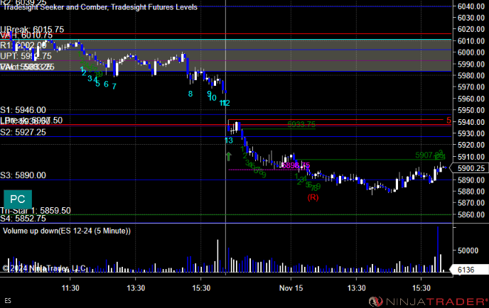This screenshot has height=308, width=489.
Task: Click the cyan 10 count marker
Action: [x=212, y=98]
